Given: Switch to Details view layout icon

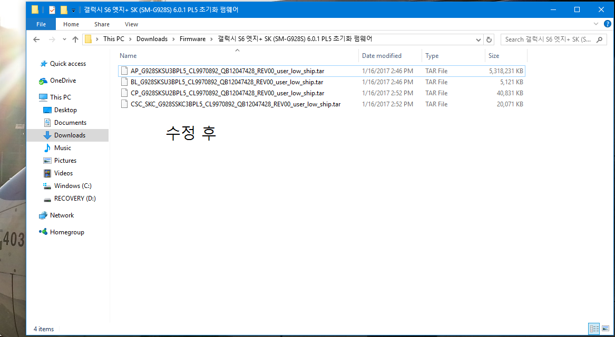Looking at the screenshot, I should (594, 329).
